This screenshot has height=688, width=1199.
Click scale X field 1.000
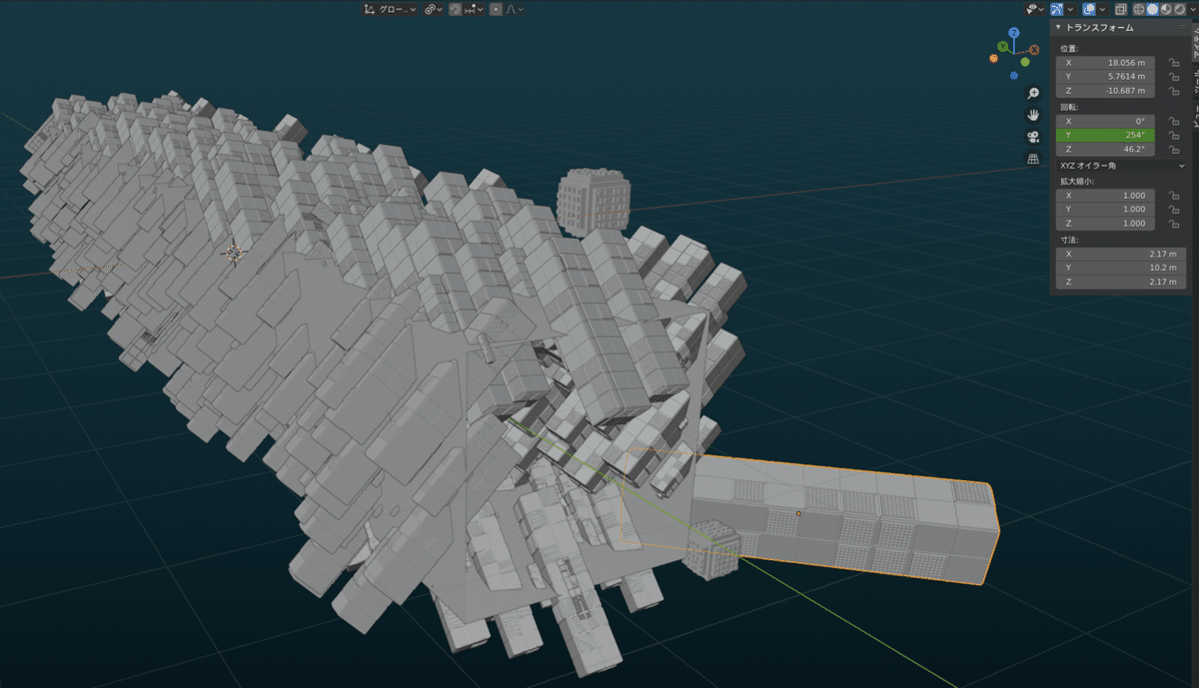pos(1105,195)
